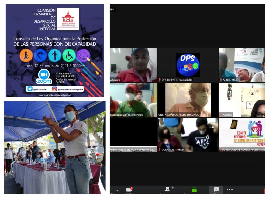Click the More three-dots icon
The height and width of the screenshot is (198, 269).
point(230,189)
